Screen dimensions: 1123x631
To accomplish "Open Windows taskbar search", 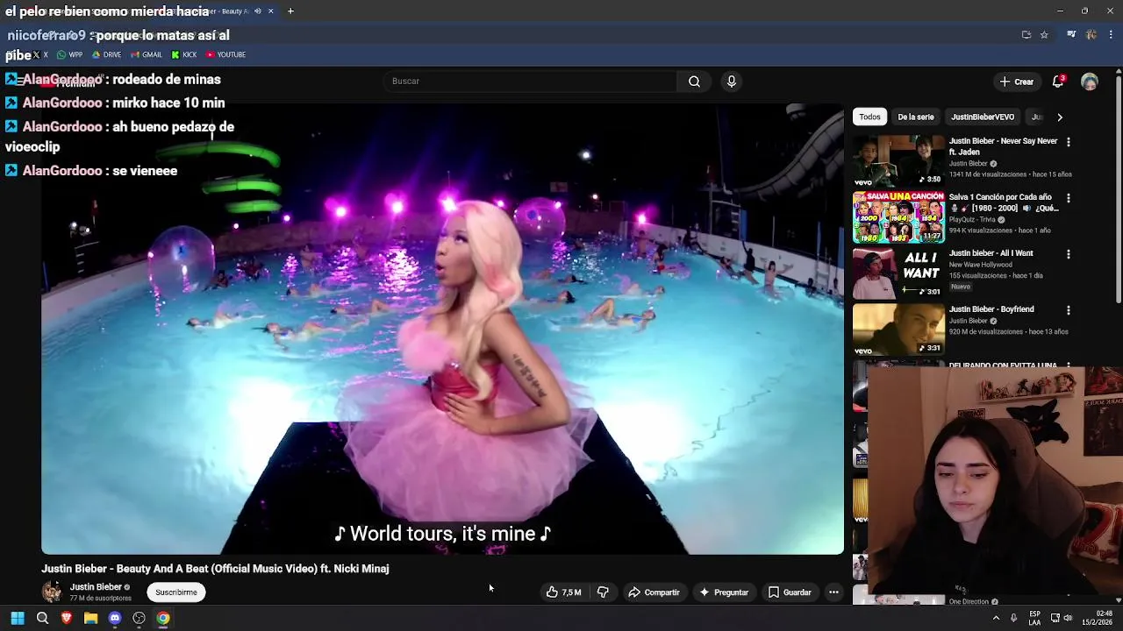I will pos(42,619).
